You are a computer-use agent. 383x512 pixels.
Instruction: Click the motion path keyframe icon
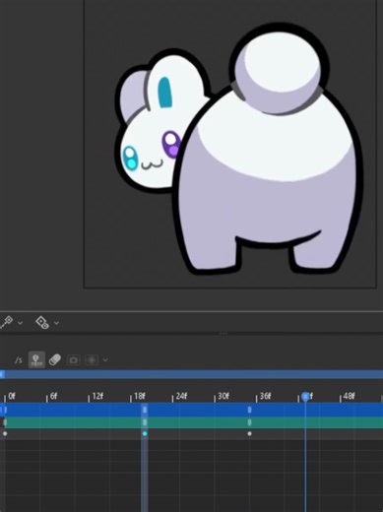(7, 322)
